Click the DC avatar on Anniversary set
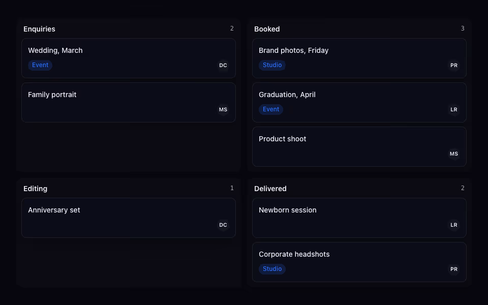This screenshot has height=305, width=488. coord(223,225)
